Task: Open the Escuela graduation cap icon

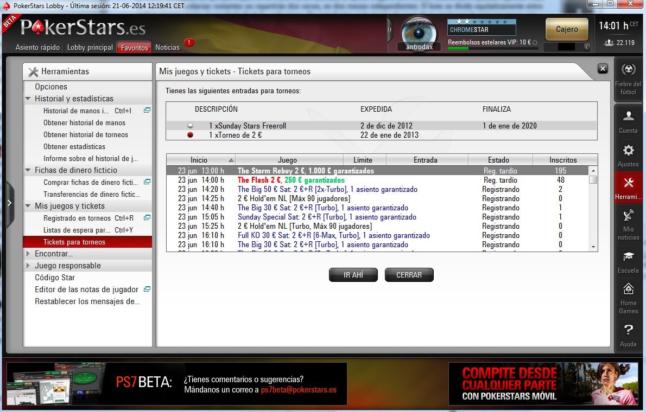Action: [628, 262]
